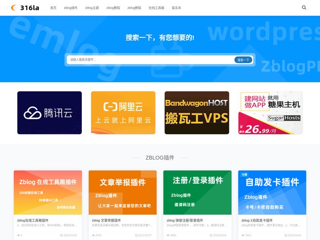Screen dimensions: 320x240
Task: Open the zblog 弹窗注册/登录插件 title link
Action: coord(185,220)
